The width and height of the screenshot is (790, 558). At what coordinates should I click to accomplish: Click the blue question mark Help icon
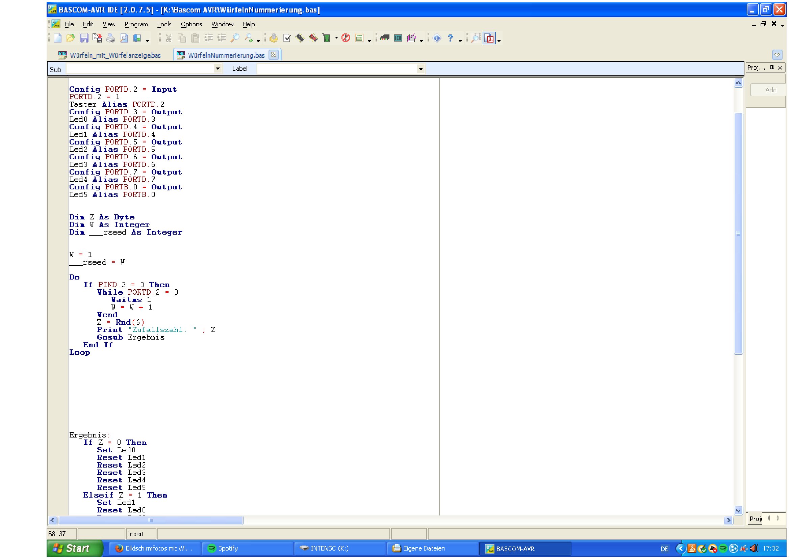(x=450, y=38)
